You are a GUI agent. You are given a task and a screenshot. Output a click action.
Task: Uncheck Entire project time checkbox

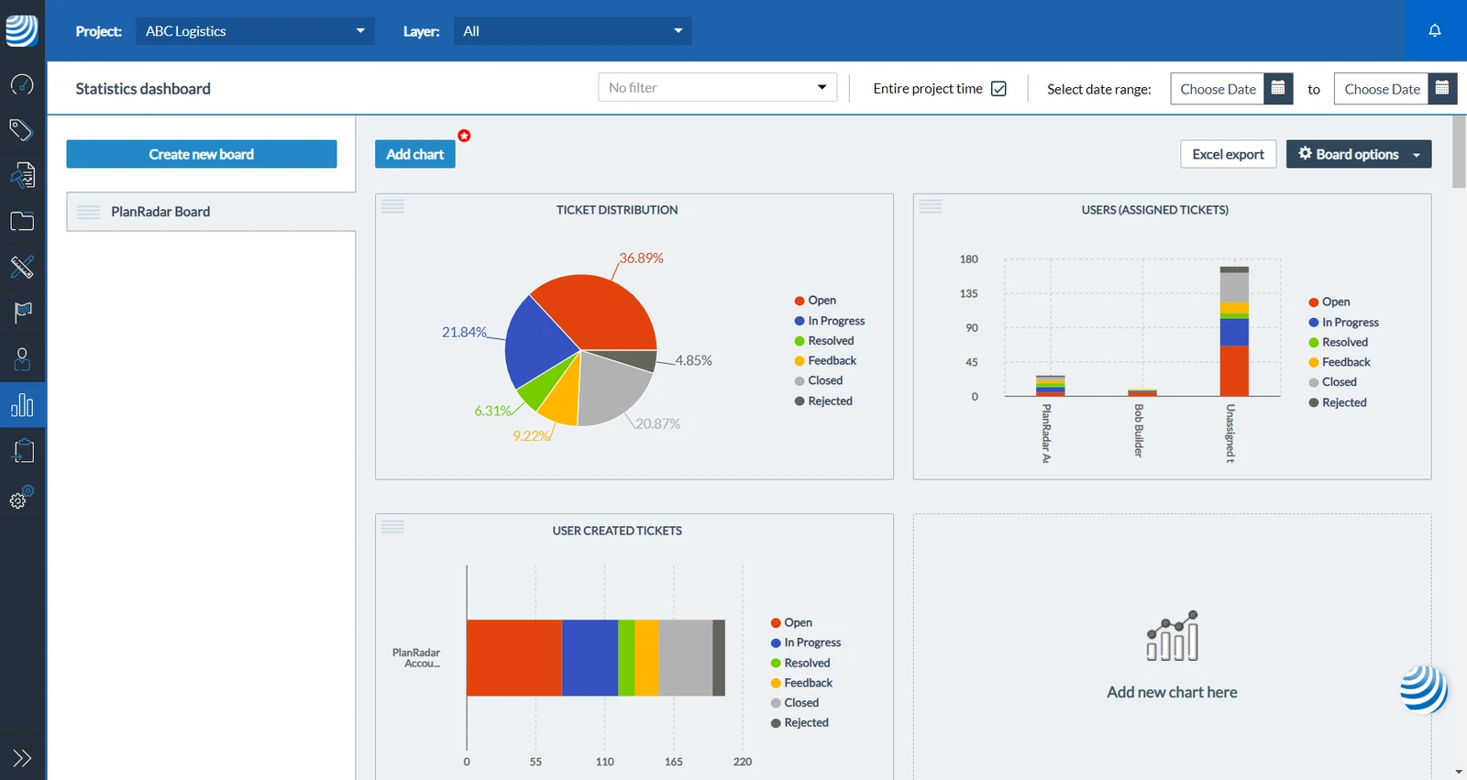point(999,89)
